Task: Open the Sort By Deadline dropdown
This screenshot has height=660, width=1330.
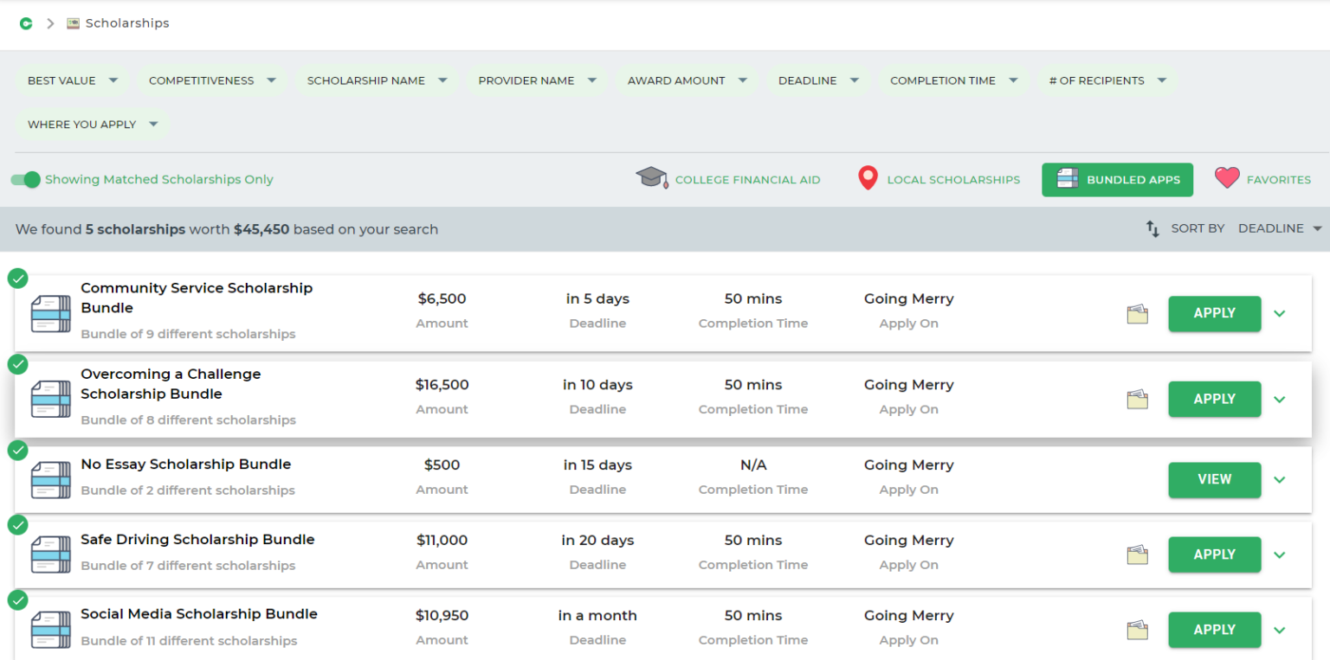Action: tap(1279, 228)
